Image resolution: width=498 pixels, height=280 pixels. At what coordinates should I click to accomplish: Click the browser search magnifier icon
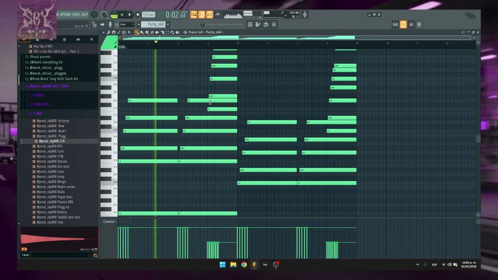coord(95,255)
